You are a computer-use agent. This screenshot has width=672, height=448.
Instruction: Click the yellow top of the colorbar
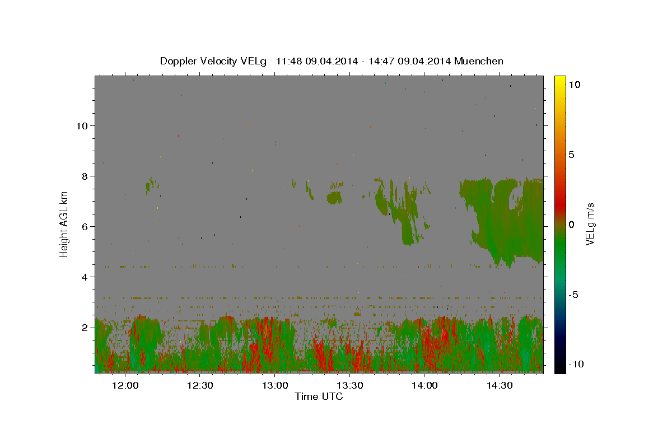click(x=559, y=80)
